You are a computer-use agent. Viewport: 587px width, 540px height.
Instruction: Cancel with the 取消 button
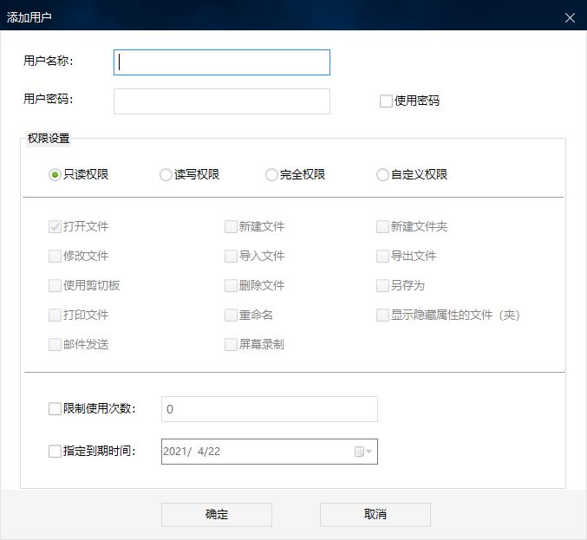point(375,515)
